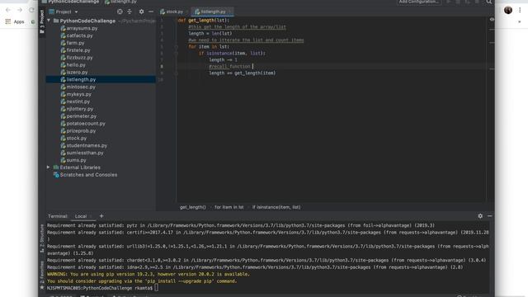Viewport: 528px width, 297px height.
Task: Open catfacts.py in the project tree
Action: (79, 35)
